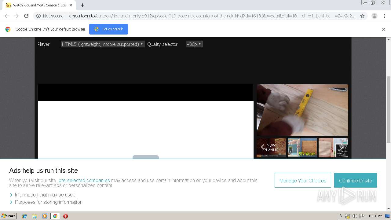
Task: Go back with the browser back arrow
Action: (x=7, y=16)
